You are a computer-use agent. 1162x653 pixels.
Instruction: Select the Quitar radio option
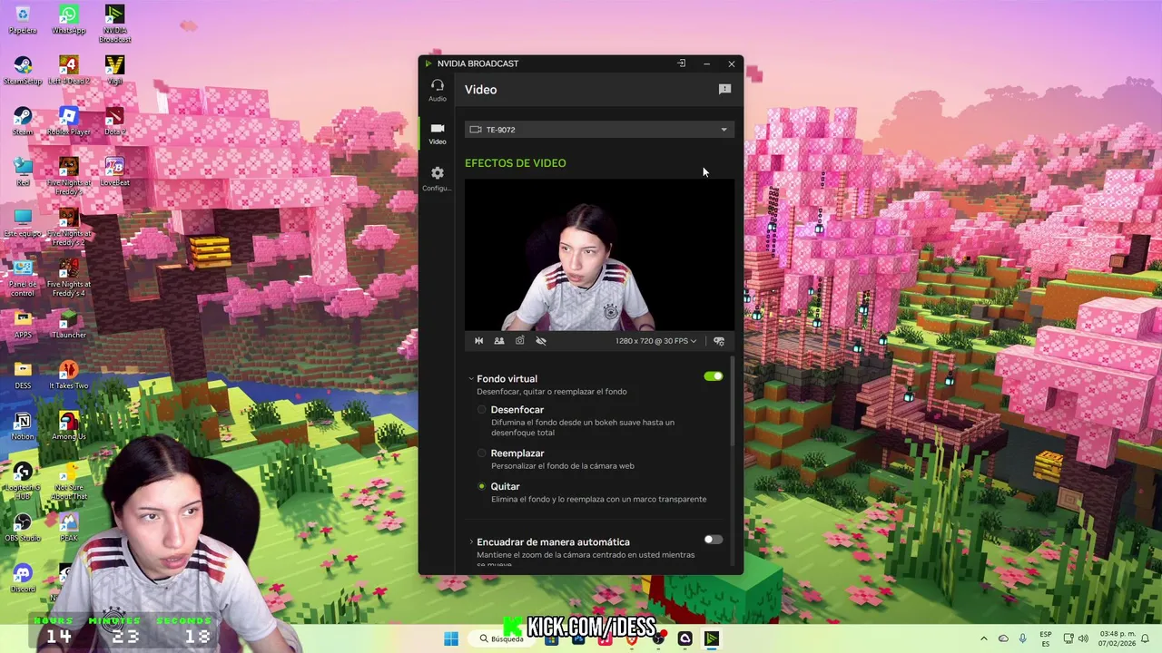click(482, 486)
